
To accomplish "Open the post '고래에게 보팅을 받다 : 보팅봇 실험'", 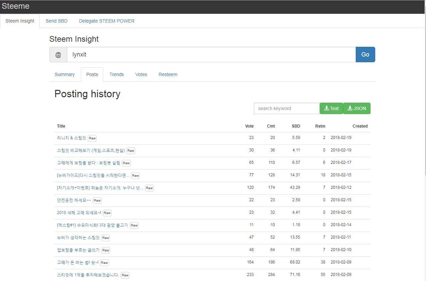I will tap(88, 163).
